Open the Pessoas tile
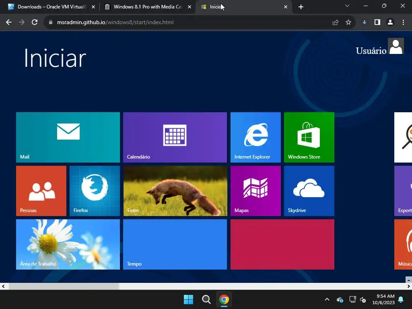The image size is (412, 309). (41, 191)
